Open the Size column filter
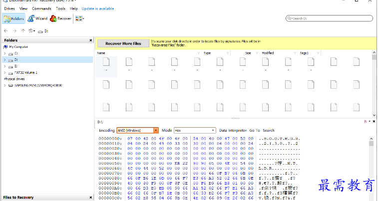 pyautogui.click(x=257, y=53)
